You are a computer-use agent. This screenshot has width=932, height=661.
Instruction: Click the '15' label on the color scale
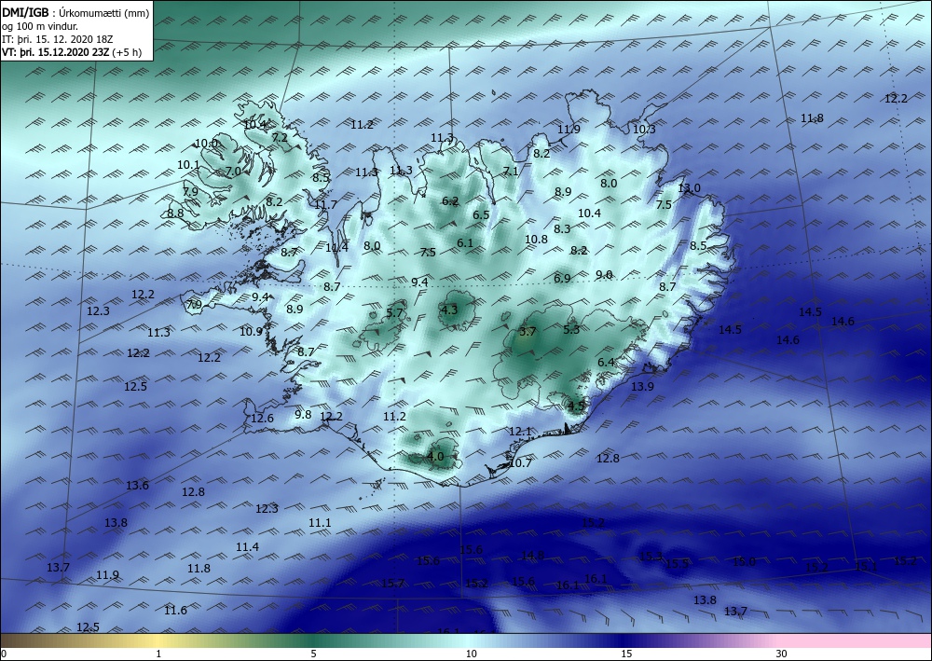626,654
